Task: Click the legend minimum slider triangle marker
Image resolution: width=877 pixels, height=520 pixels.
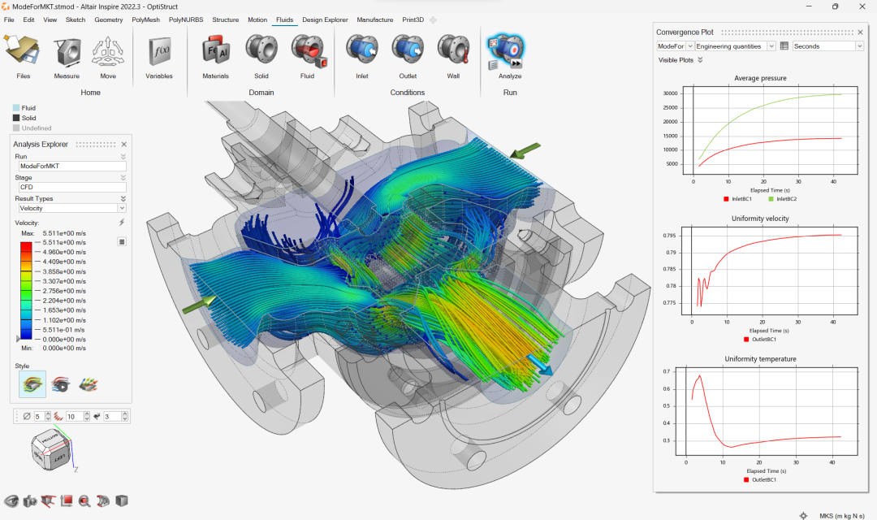Action: click(18, 339)
